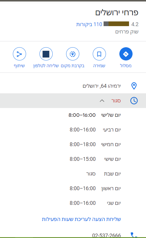Click the יום שבת closed row
Viewport: 146px width, 238px height.
(104, 174)
